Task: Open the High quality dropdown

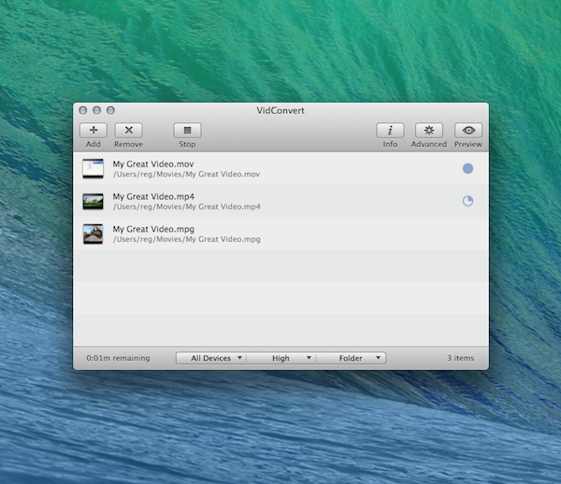Action: (x=280, y=358)
